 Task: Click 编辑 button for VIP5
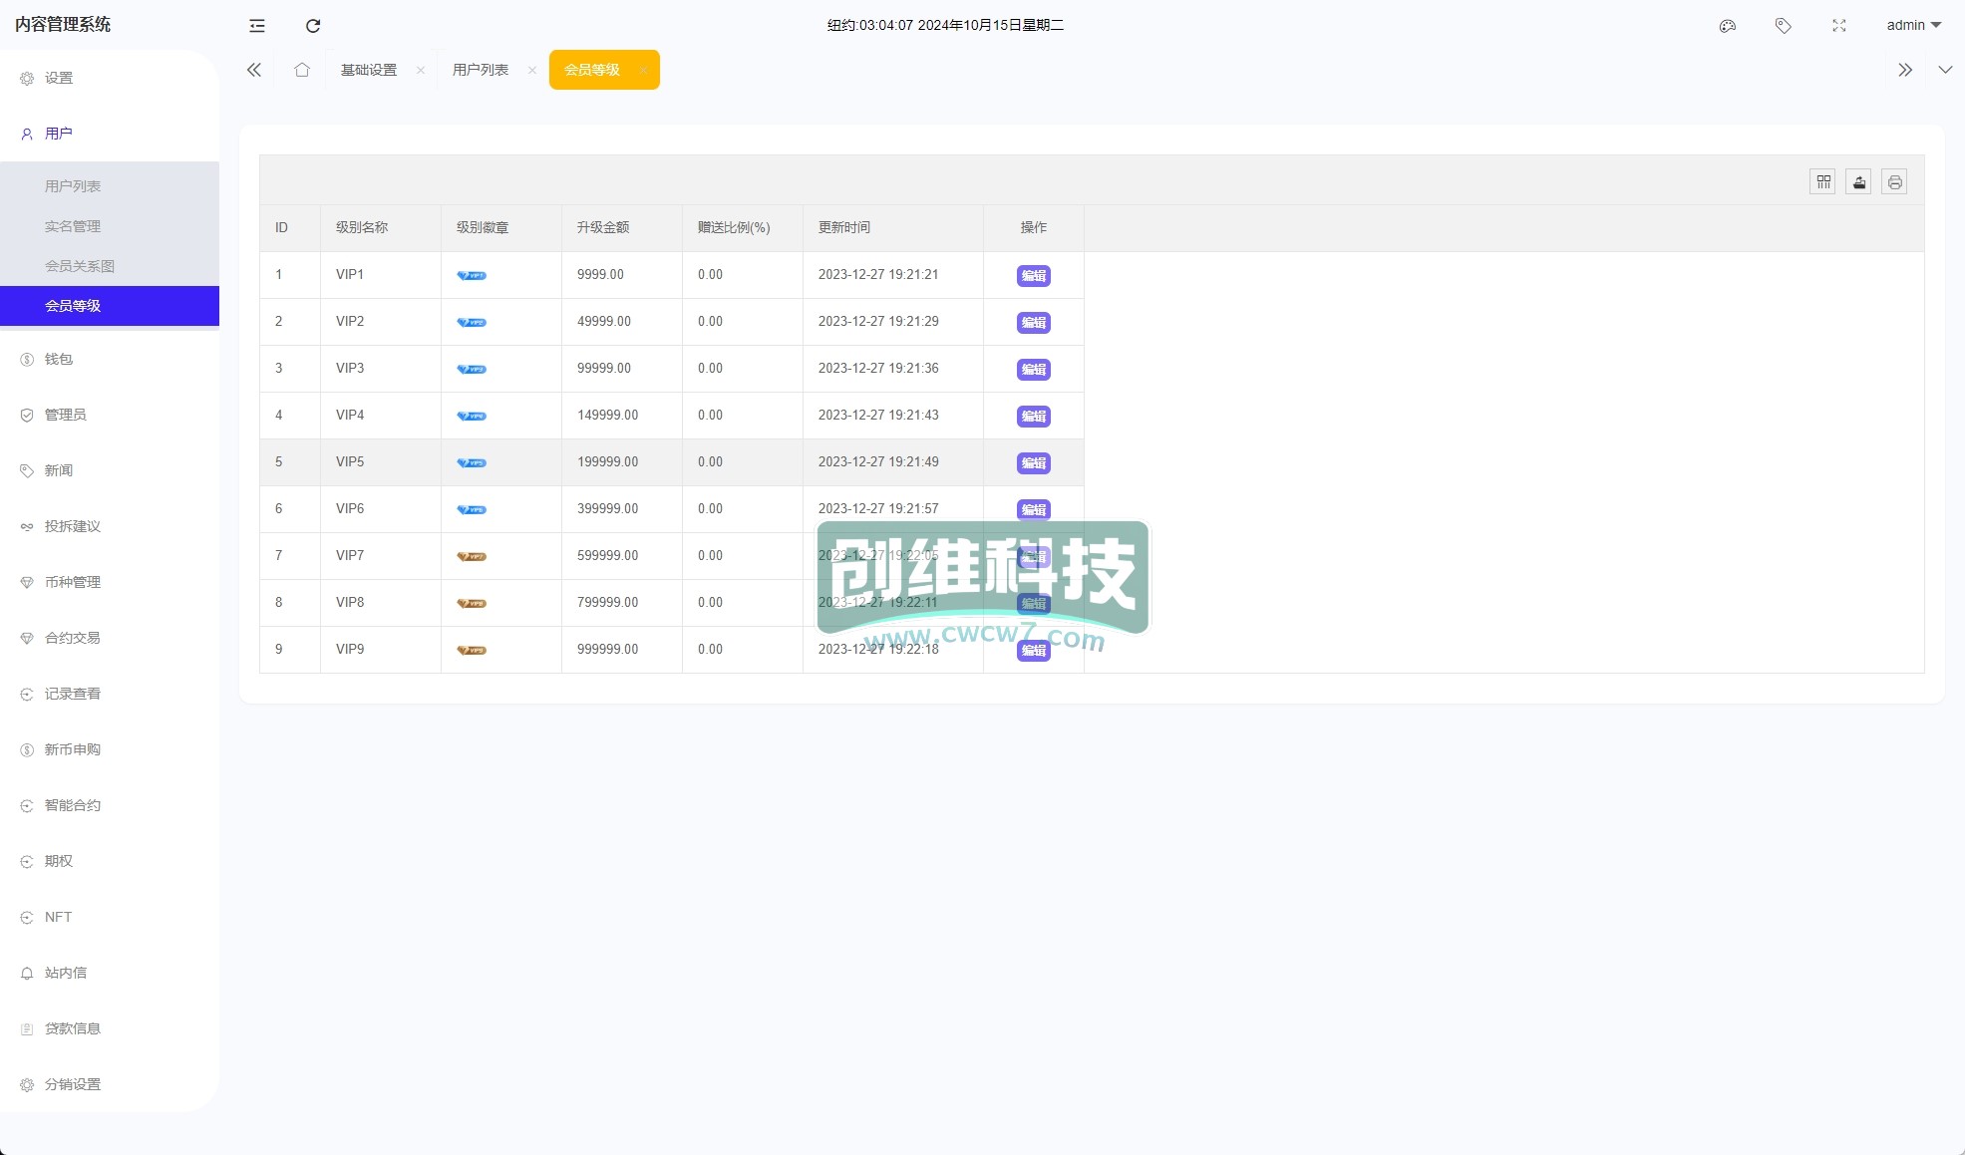click(x=1034, y=463)
